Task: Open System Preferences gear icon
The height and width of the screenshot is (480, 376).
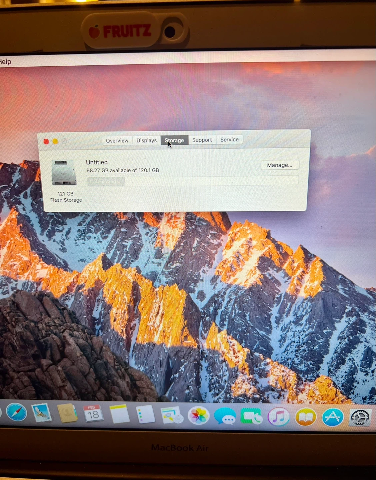Action: pos(360,417)
